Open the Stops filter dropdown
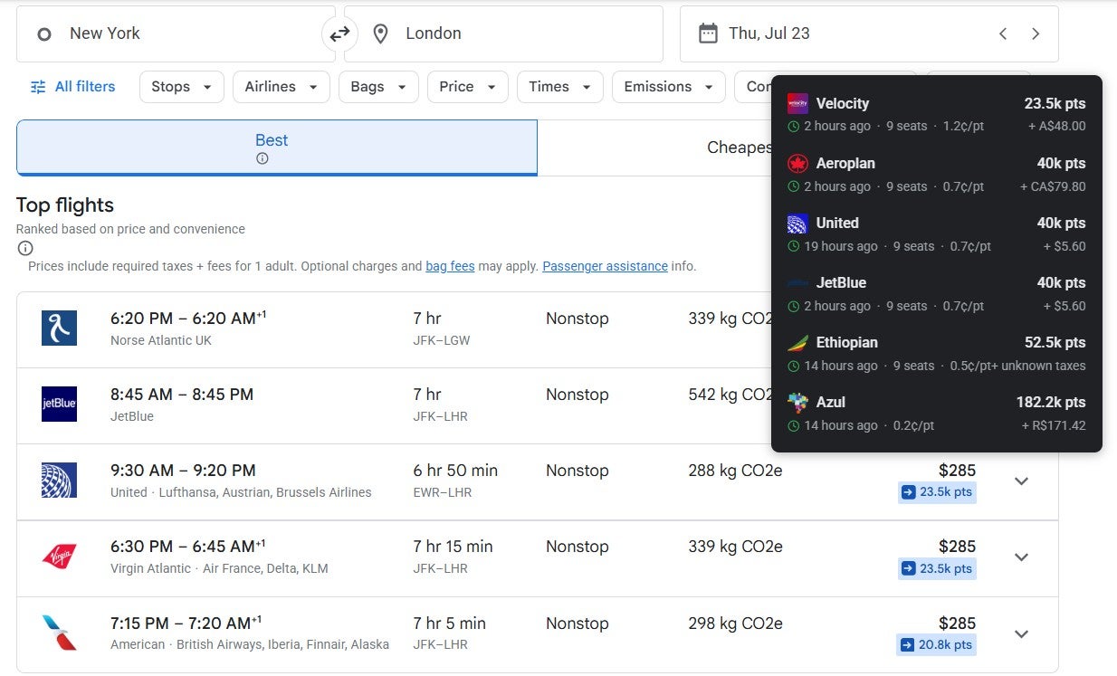The width and height of the screenshot is (1117, 676). 181,87
